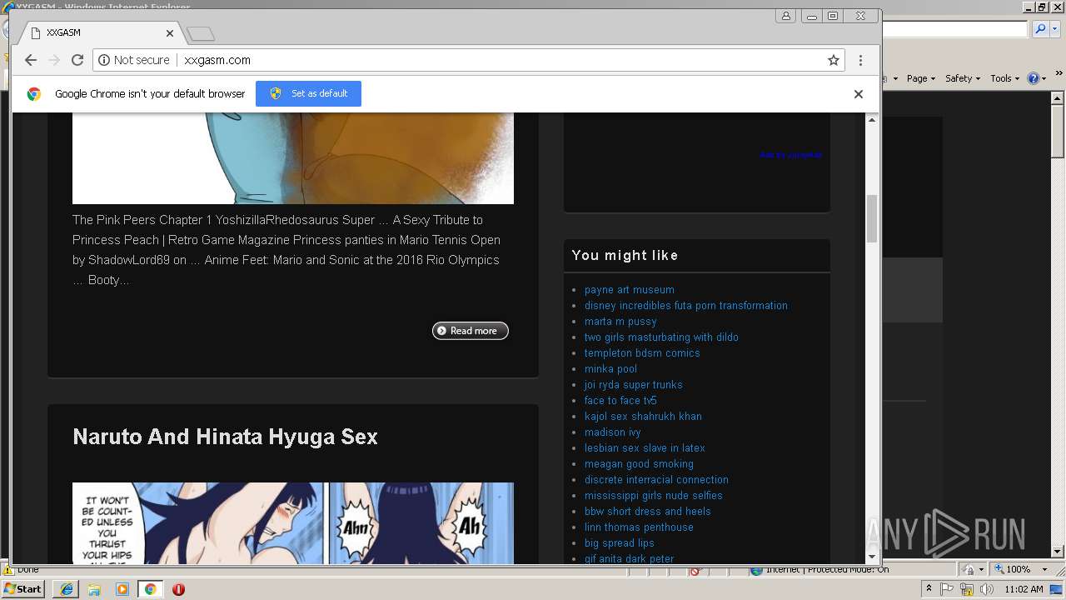This screenshot has height=600, width=1066.
Task: Open the Tools menu in Internet Explorer
Action: coord(1004,78)
